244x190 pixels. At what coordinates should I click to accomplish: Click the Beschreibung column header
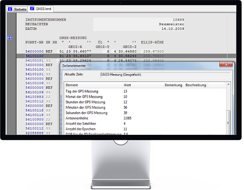tap(196, 85)
